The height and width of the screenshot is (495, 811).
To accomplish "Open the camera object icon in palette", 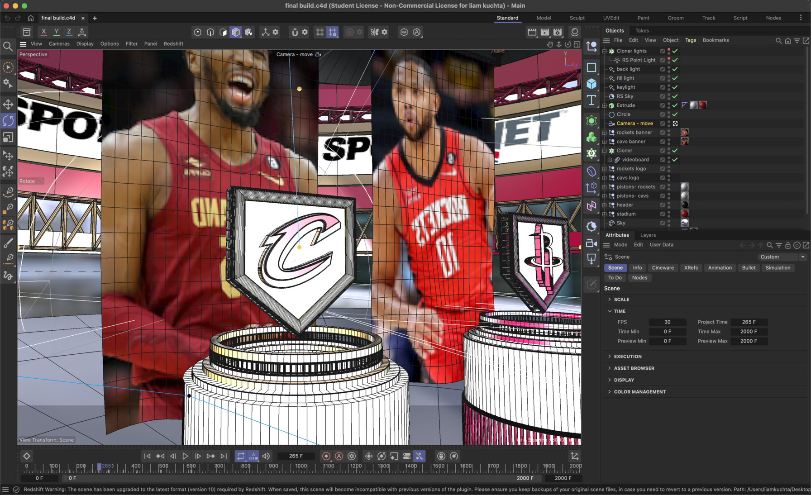I will point(592,243).
